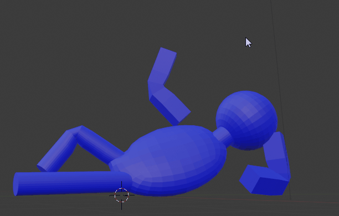Click the knee joint of the bent leg
339x216 pixels.
pyautogui.click(x=76, y=131)
